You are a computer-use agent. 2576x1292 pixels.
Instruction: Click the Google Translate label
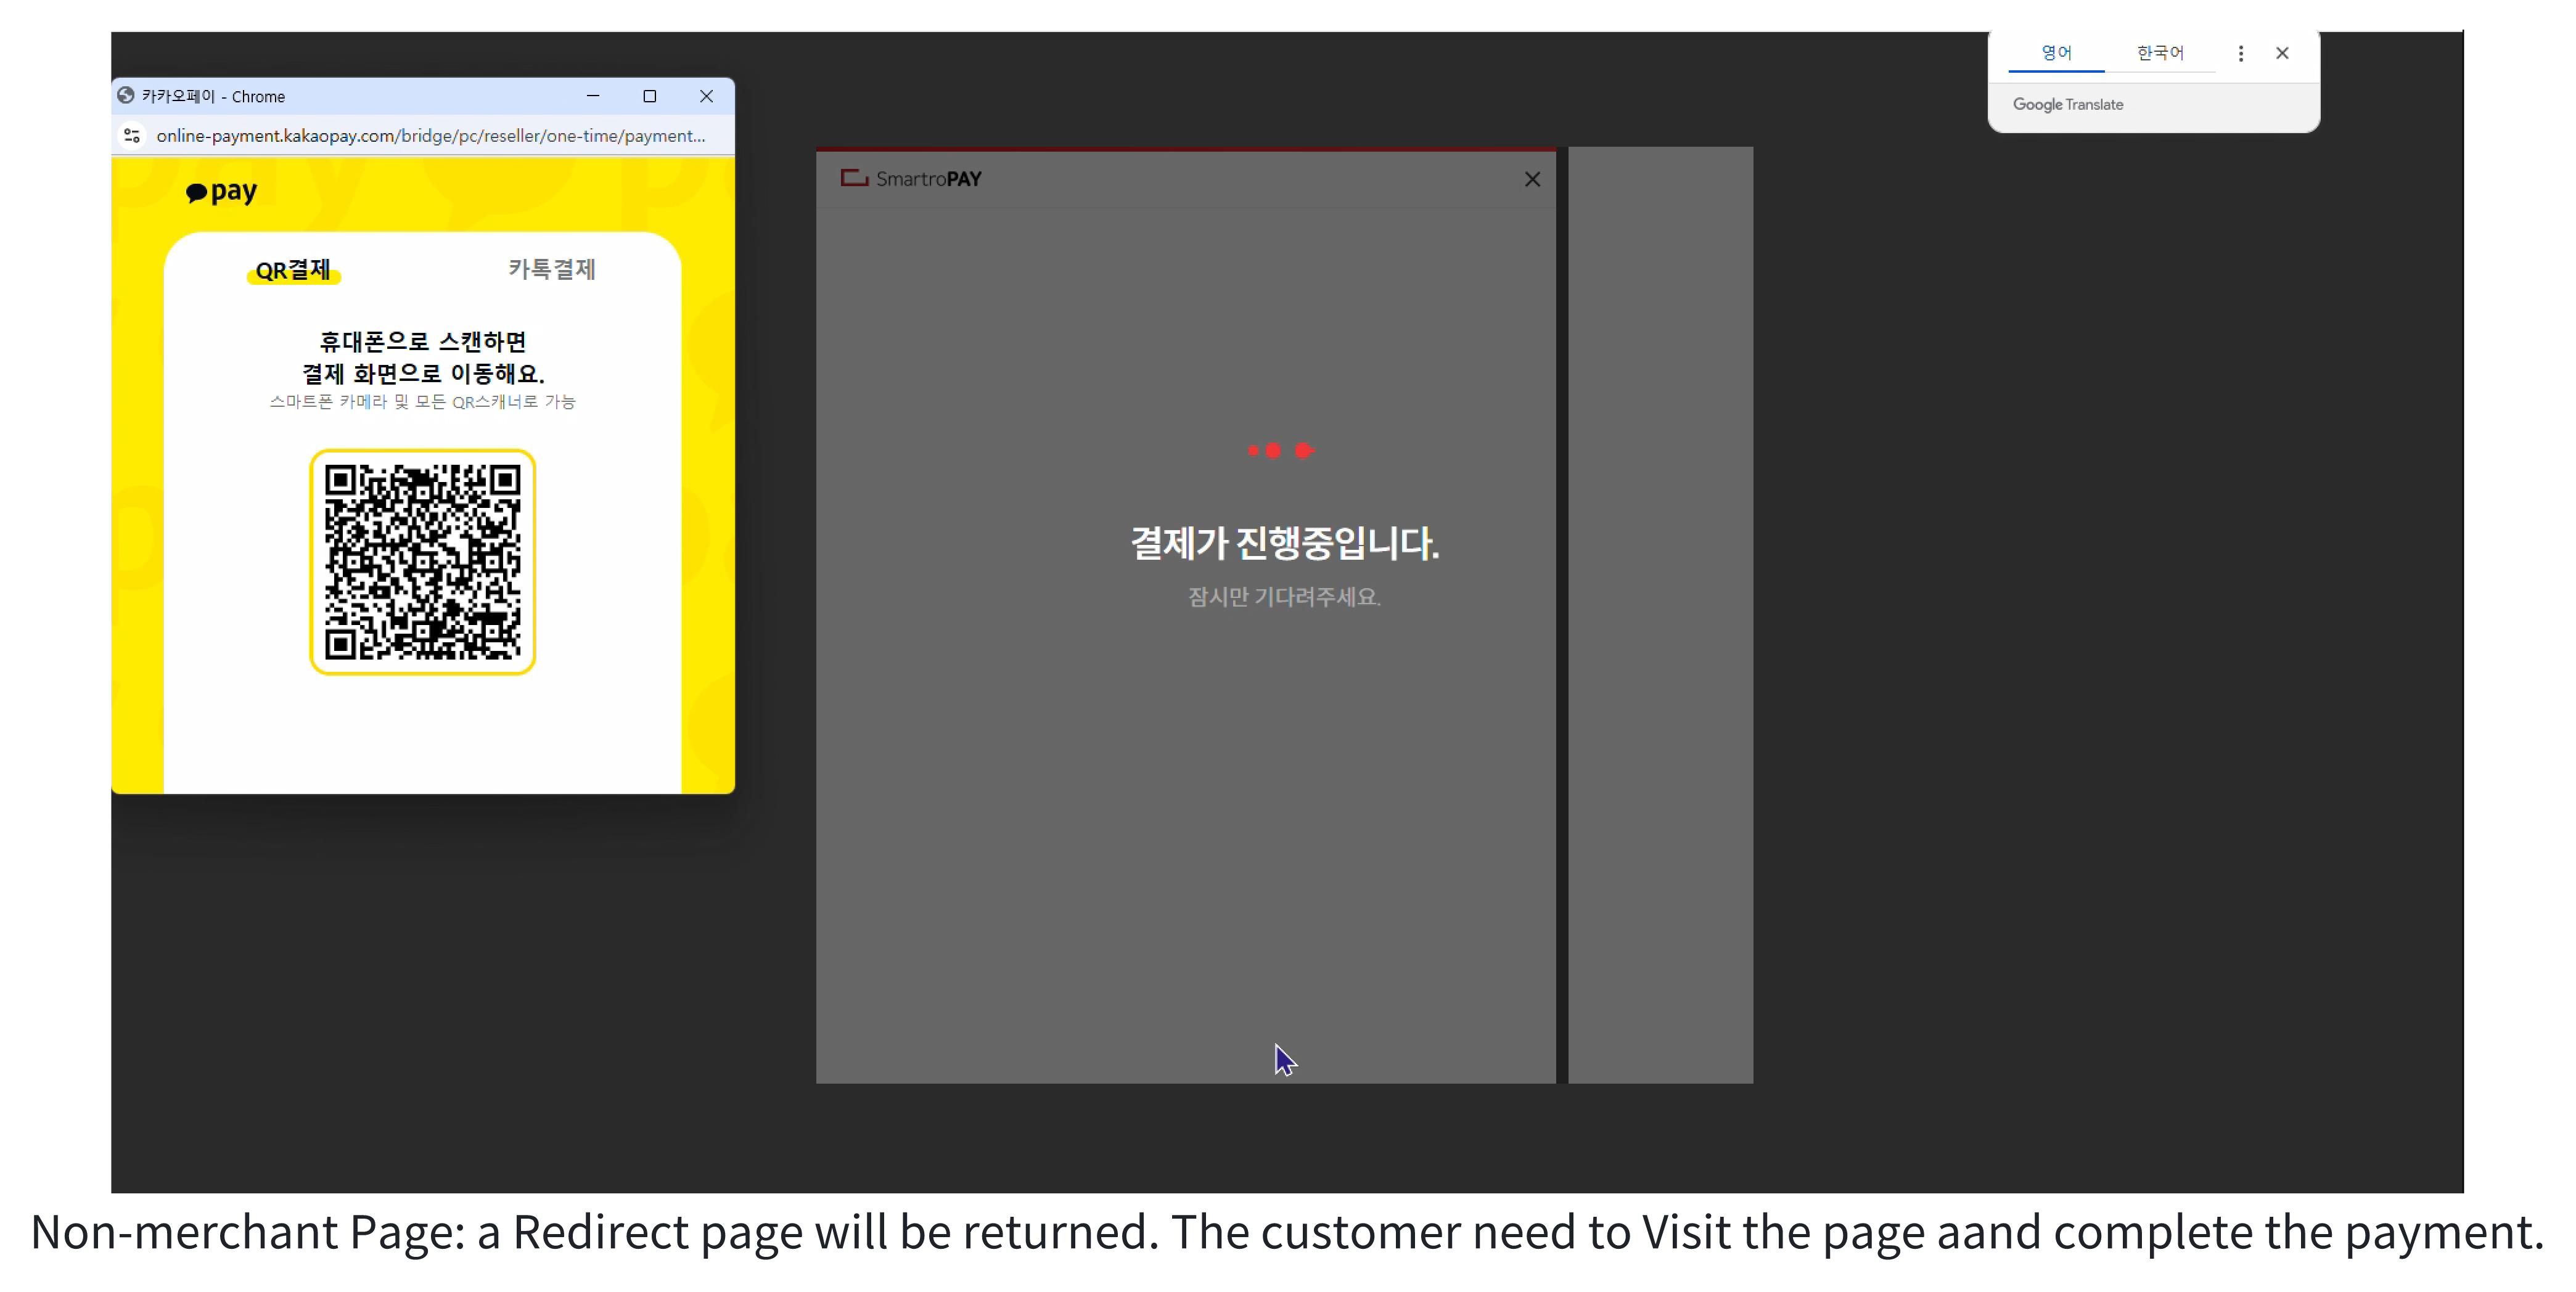(2068, 104)
